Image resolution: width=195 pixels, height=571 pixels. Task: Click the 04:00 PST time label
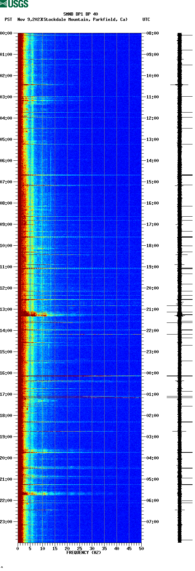coord(6,118)
